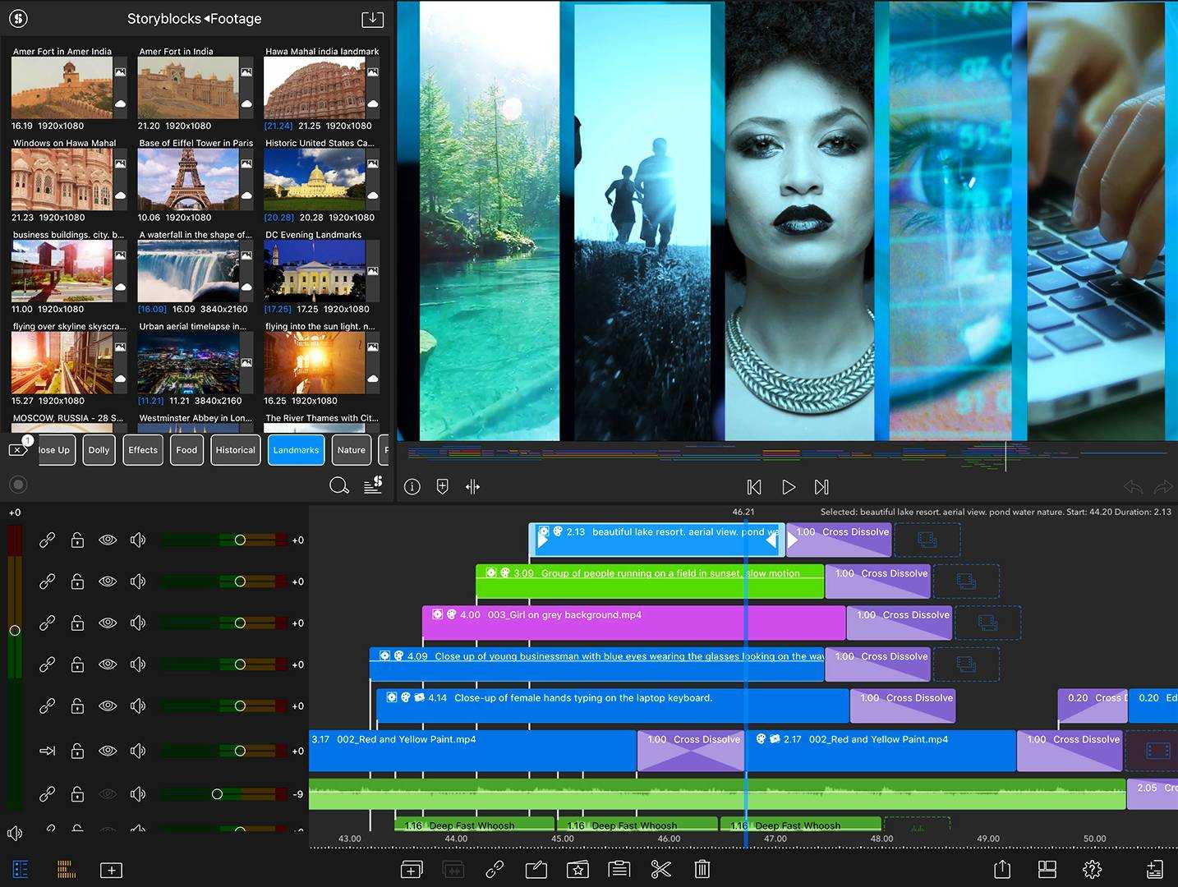The height and width of the screenshot is (887, 1178).
Task: Play the timeline preview
Action: pyautogui.click(x=789, y=487)
